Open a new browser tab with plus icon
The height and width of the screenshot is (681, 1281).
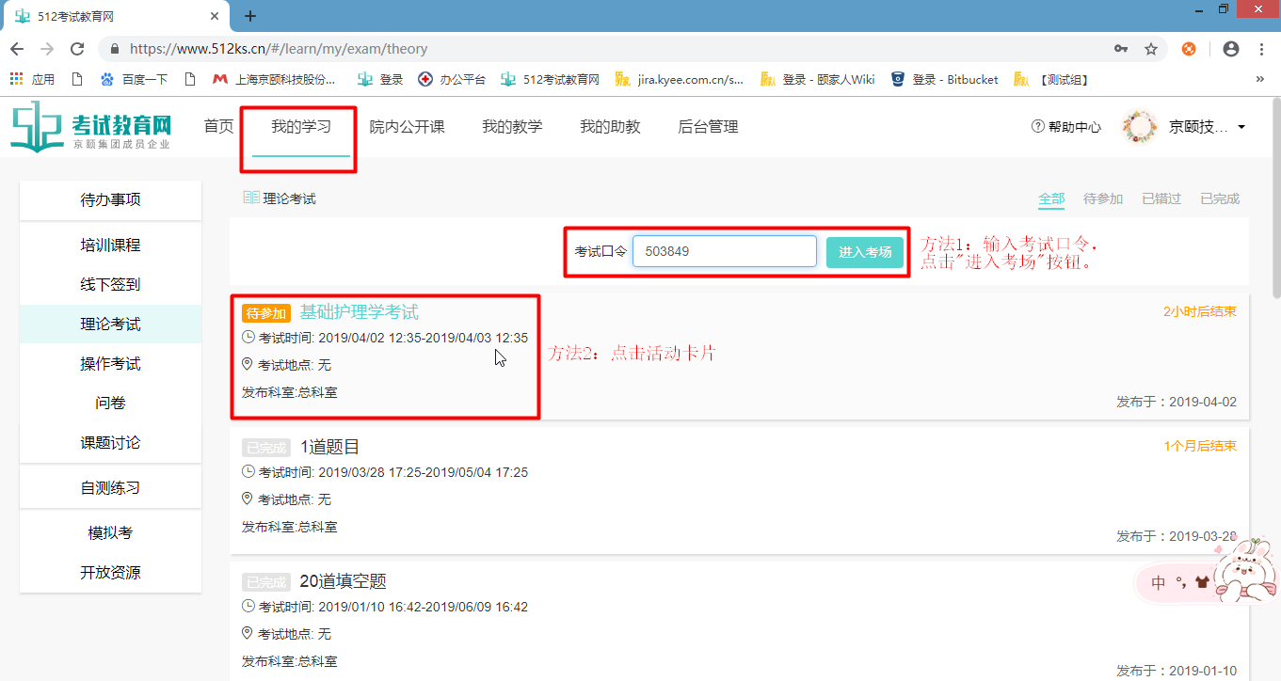249,16
